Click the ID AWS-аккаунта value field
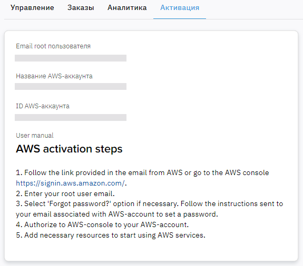The image size is (303, 266). tap(71, 117)
